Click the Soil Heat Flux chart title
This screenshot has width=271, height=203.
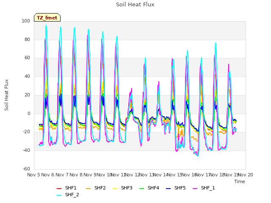135,5
